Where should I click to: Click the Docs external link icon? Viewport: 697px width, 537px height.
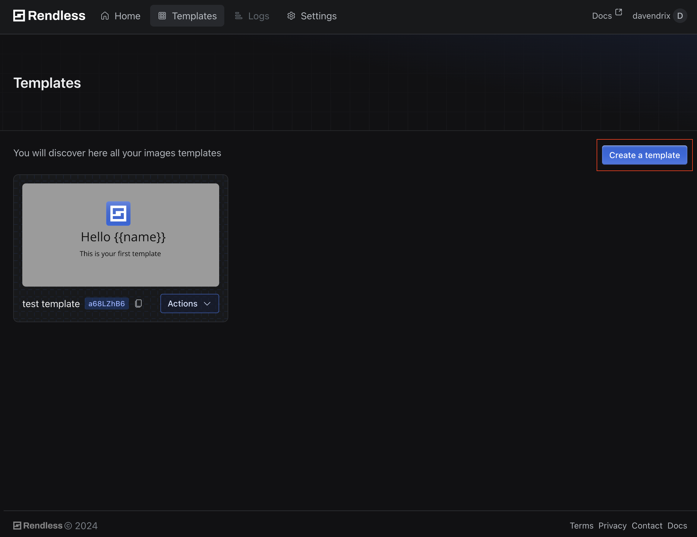pyautogui.click(x=619, y=12)
